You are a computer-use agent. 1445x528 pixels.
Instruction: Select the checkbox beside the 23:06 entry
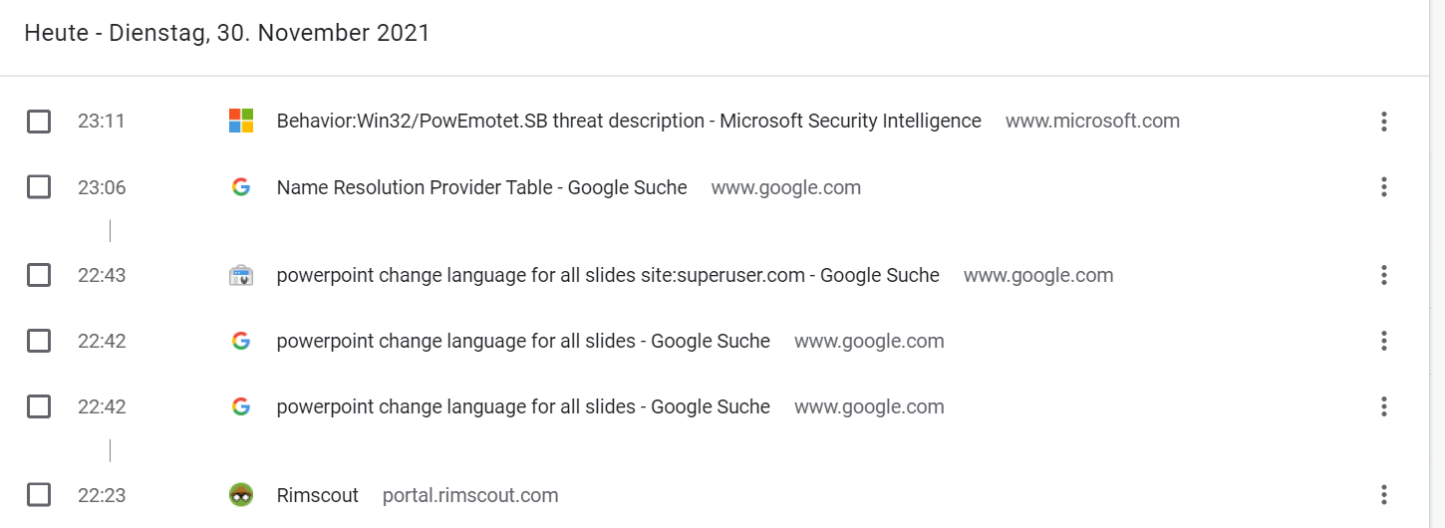[39, 187]
